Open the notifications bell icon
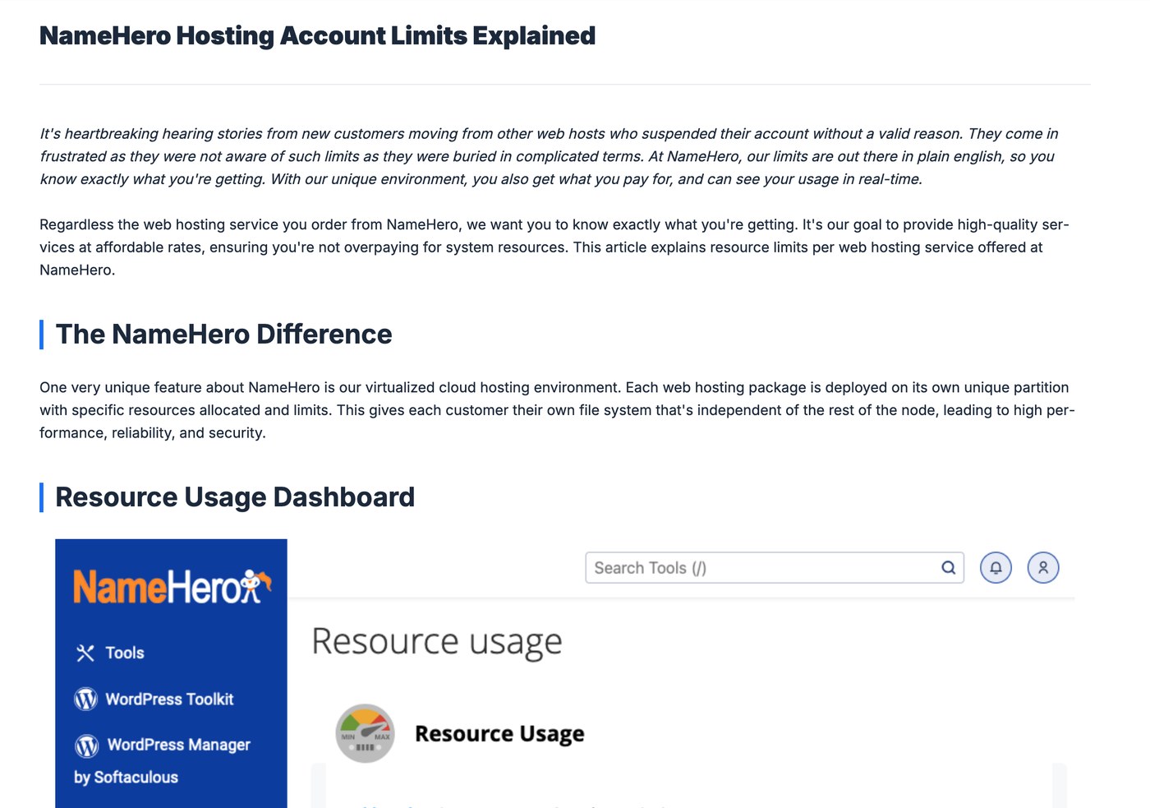Image resolution: width=1150 pixels, height=808 pixels. pyautogui.click(x=996, y=567)
